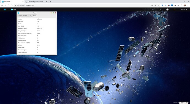The image size is (190, 104).
Task: Open the Chrome profile avatar
Action: point(185,5)
